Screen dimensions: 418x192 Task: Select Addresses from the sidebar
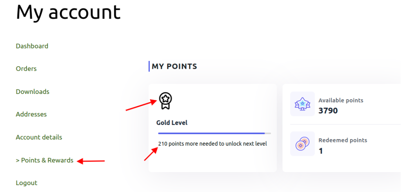[x=31, y=114]
